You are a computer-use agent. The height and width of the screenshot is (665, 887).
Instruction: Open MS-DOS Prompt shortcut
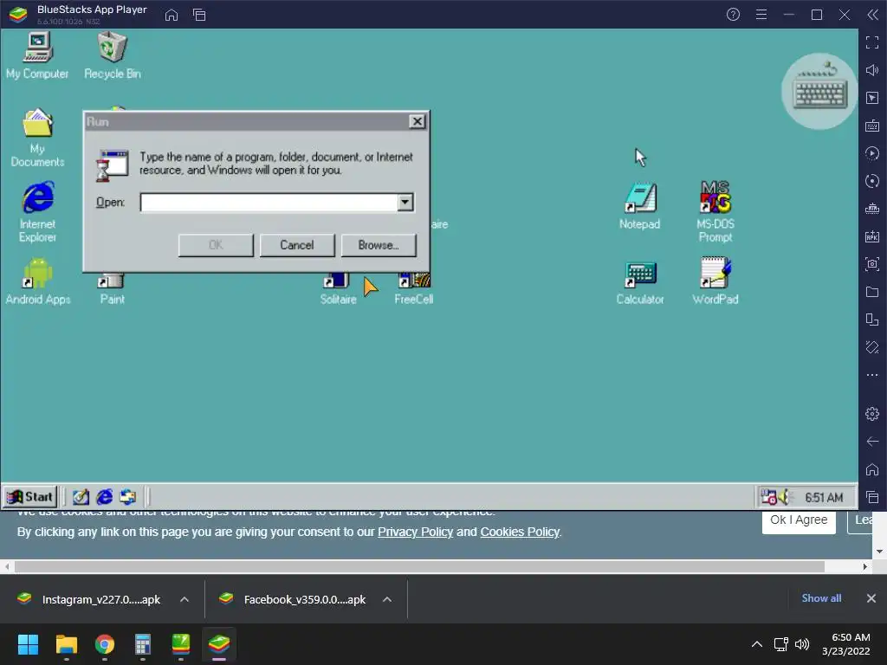715,212
